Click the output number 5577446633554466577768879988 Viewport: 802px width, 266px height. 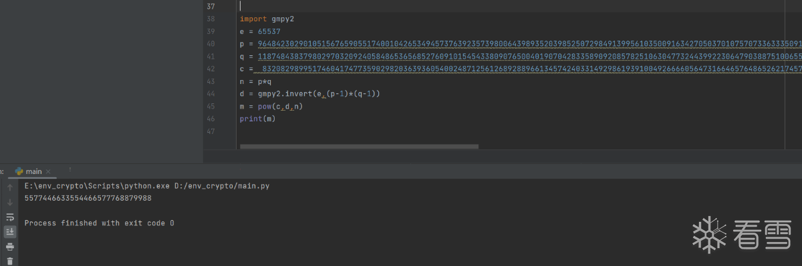(88, 199)
